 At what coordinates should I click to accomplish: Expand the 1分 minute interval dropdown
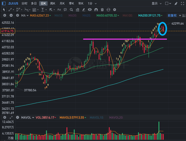(x=91, y=3)
